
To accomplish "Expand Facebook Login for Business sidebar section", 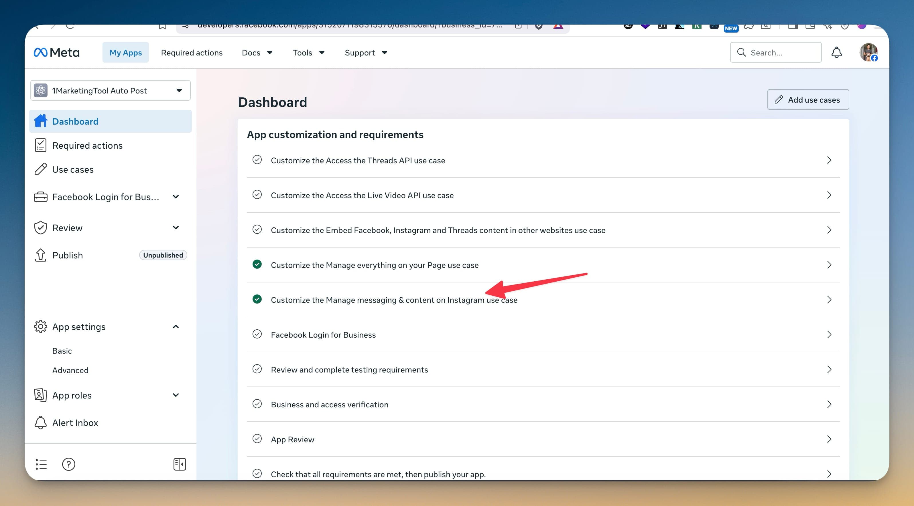I will pos(176,197).
